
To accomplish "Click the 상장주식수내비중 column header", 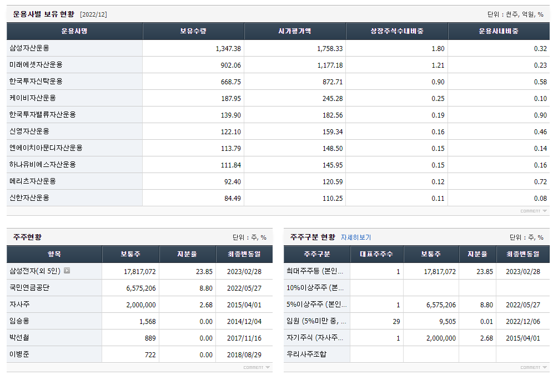I will pyautogui.click(x=397, y=31).
